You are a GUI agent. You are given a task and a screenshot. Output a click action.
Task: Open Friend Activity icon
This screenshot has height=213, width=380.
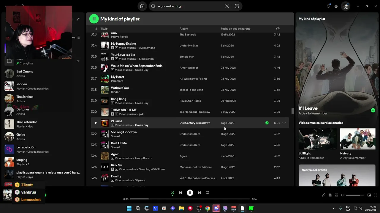tap(336, 6)
